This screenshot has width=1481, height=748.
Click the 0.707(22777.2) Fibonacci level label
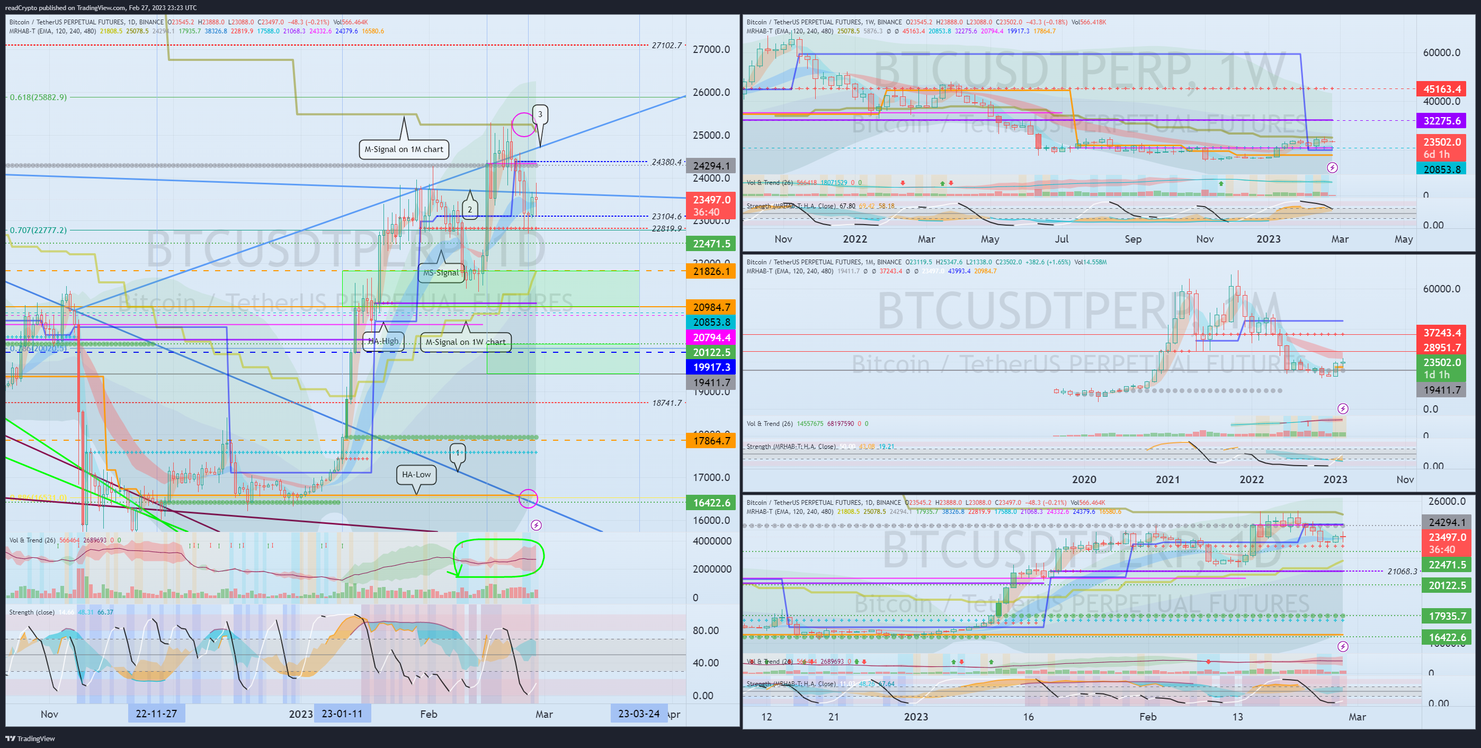38,230
